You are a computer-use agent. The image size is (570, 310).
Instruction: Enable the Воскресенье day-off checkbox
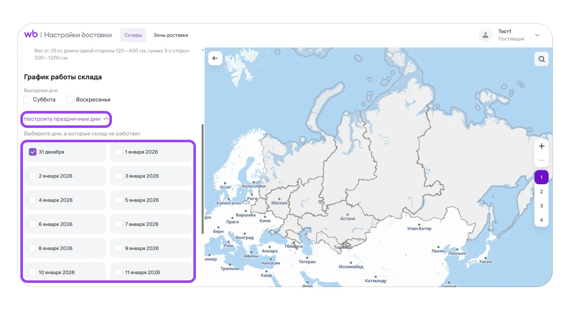tap(70, 100)
